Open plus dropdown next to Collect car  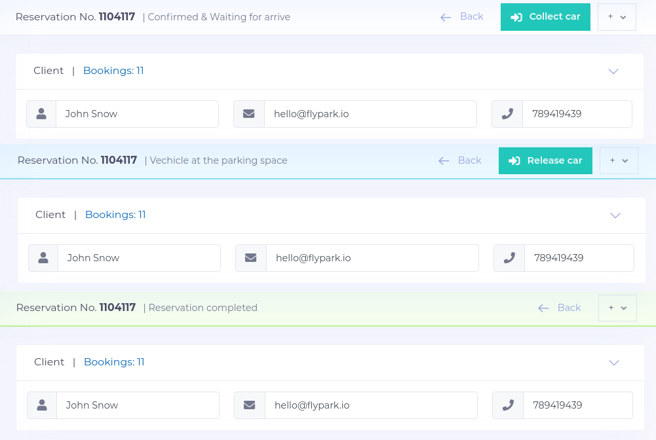[x=617, y=17]
